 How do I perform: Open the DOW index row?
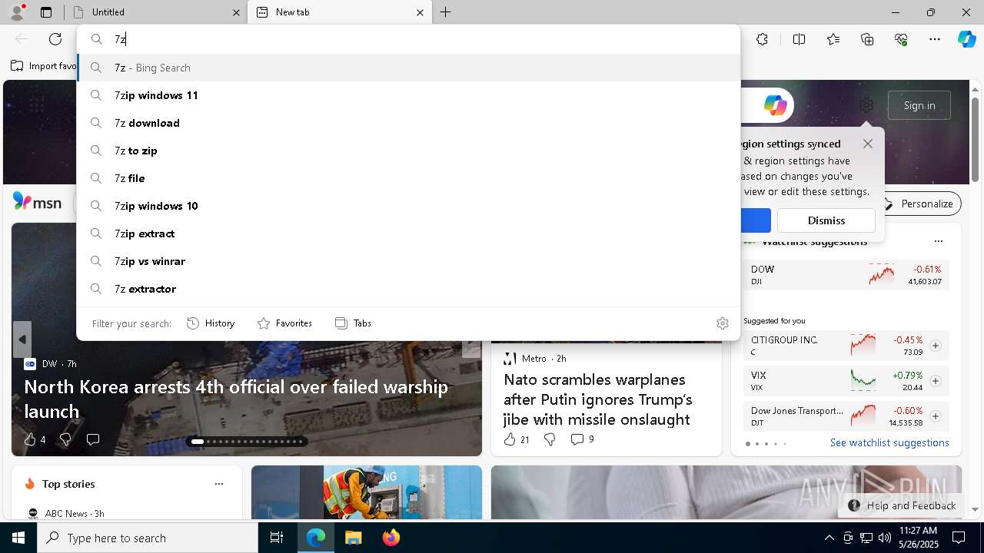pos(846,275)
